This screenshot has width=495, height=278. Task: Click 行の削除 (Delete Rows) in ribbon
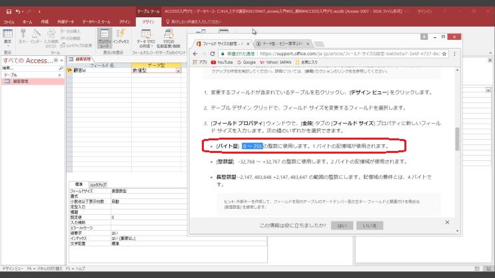pos(70,38)
